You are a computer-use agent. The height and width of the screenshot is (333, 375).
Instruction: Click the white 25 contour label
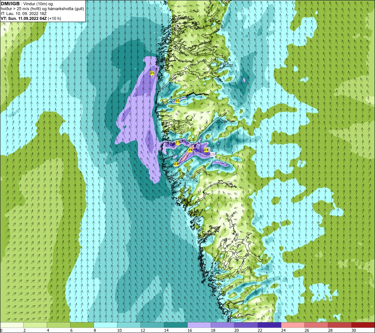(x=212, y=155)
